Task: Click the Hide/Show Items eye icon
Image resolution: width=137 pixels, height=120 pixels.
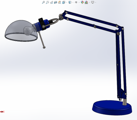Action: point(76,2)
